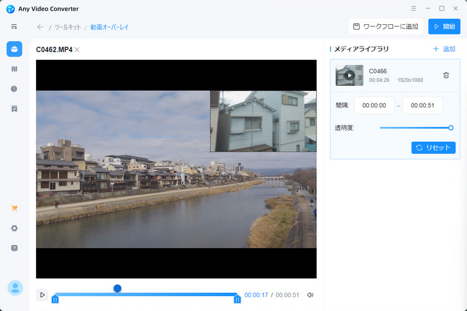Close the C0462.MP4 file
Image resolution: width=467 pixels, height=311 pixels.
pos(77,50)
